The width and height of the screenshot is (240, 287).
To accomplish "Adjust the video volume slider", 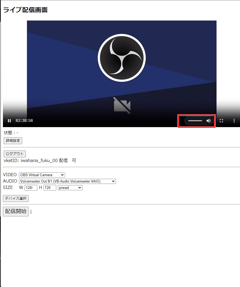I will tap(195, 121).
